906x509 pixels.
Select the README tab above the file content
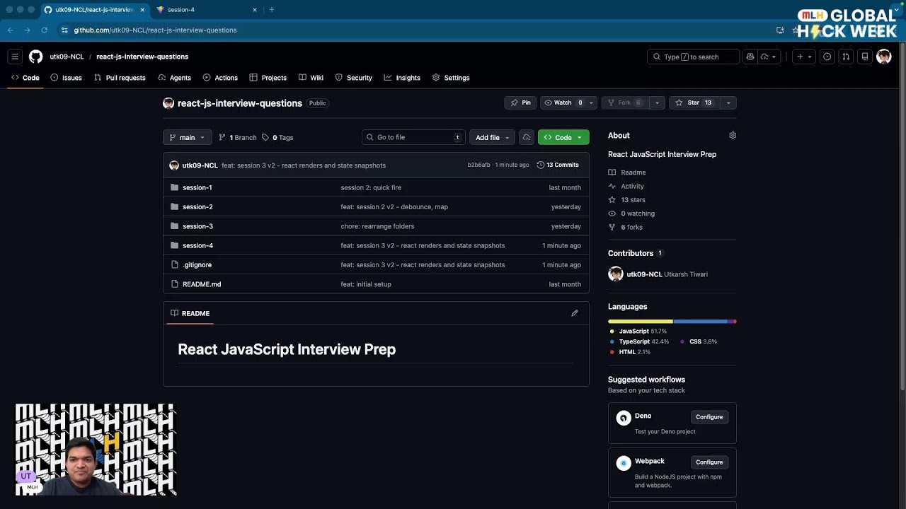[190, 313]
